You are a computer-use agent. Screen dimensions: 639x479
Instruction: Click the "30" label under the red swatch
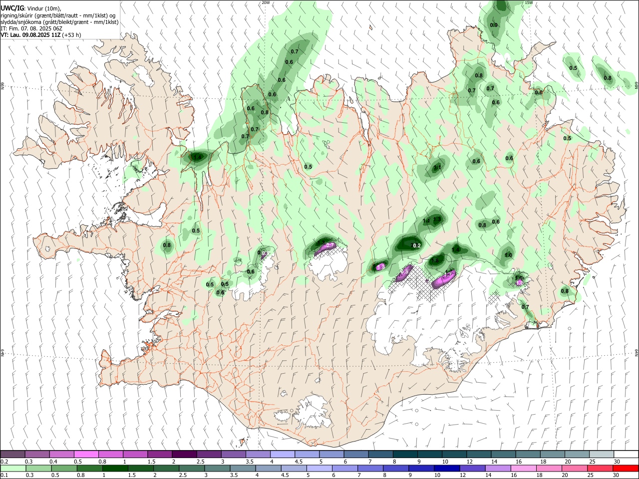(x=616, y=476)
